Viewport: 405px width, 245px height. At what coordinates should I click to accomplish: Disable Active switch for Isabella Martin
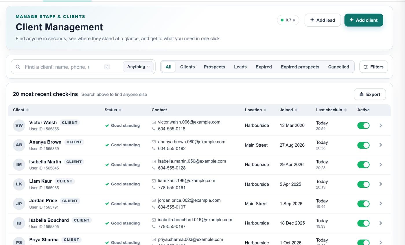click(x=363, y=165)
